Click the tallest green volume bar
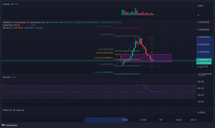Screen dimensions: 215x128 click(x=135, y=11)
